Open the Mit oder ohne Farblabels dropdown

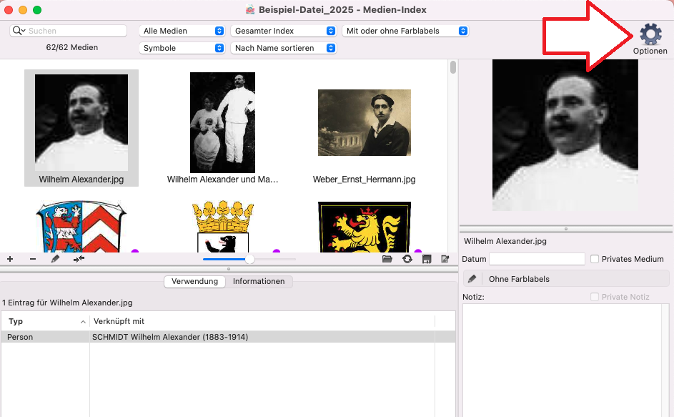coord(406,31)
